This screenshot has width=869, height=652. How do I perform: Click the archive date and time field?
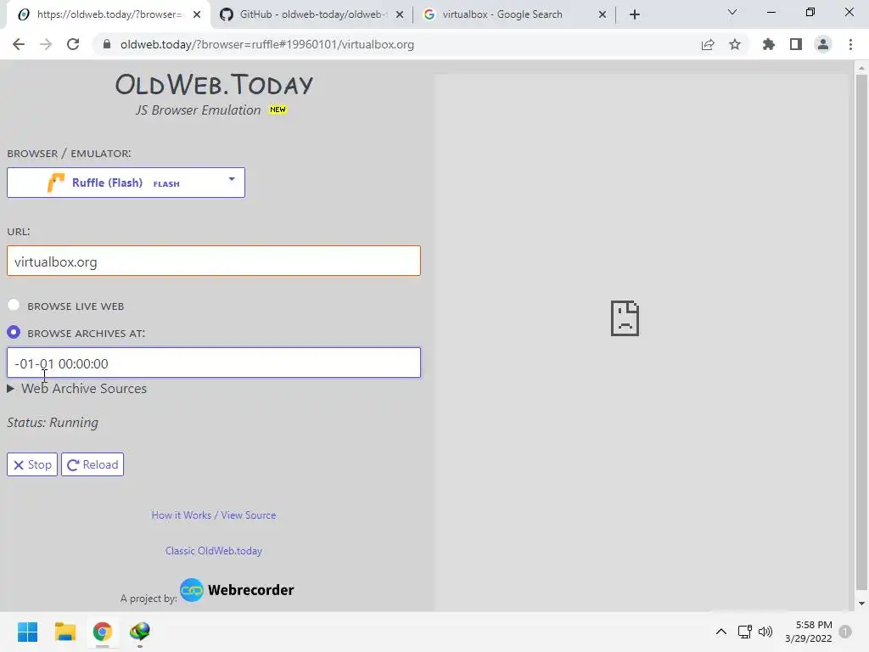point(214,363)
